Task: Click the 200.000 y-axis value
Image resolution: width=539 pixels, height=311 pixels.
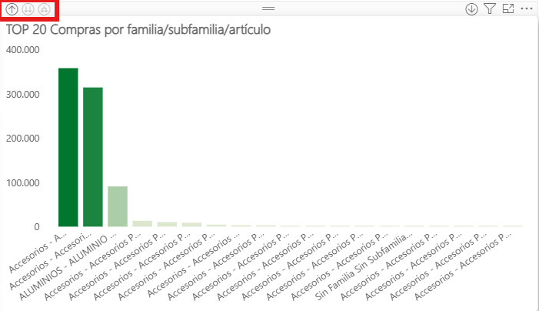Action: pyautogui.click(x=23, y=139)
